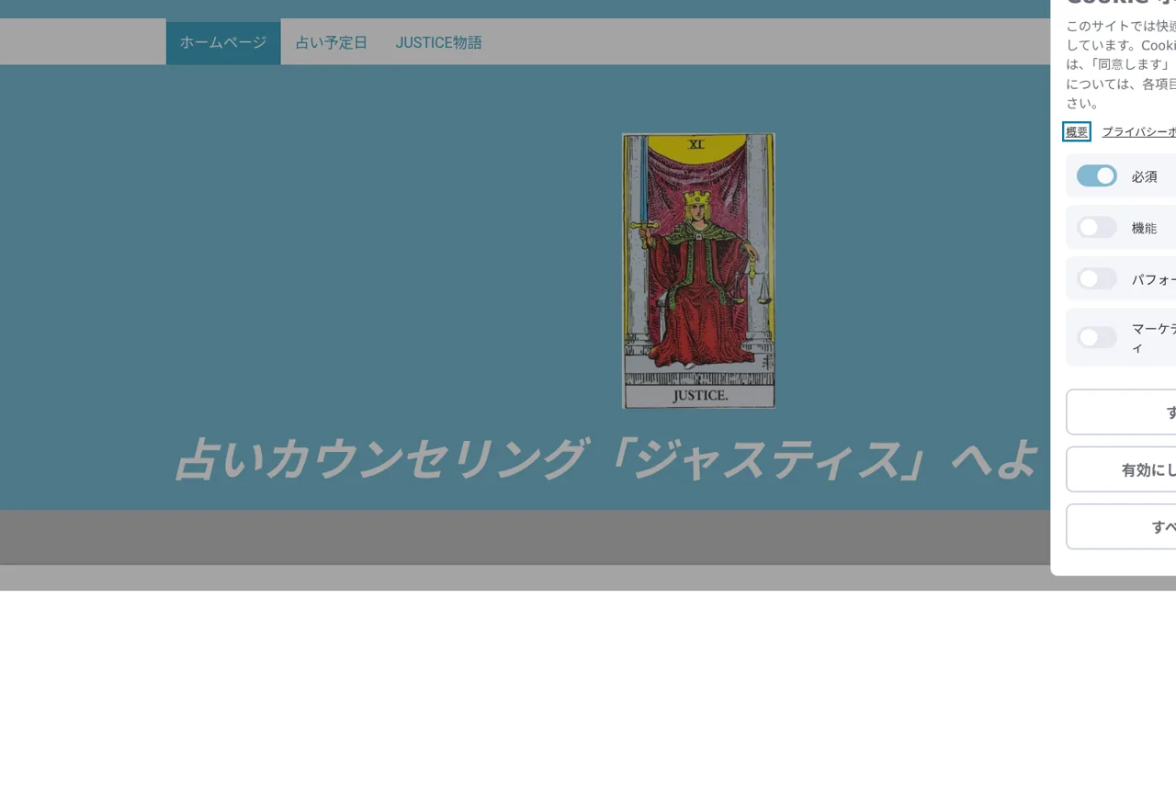Go to the 占い予定日 page

[331, 42]
